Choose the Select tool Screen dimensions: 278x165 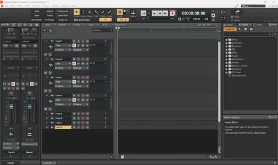coord(83,12)
